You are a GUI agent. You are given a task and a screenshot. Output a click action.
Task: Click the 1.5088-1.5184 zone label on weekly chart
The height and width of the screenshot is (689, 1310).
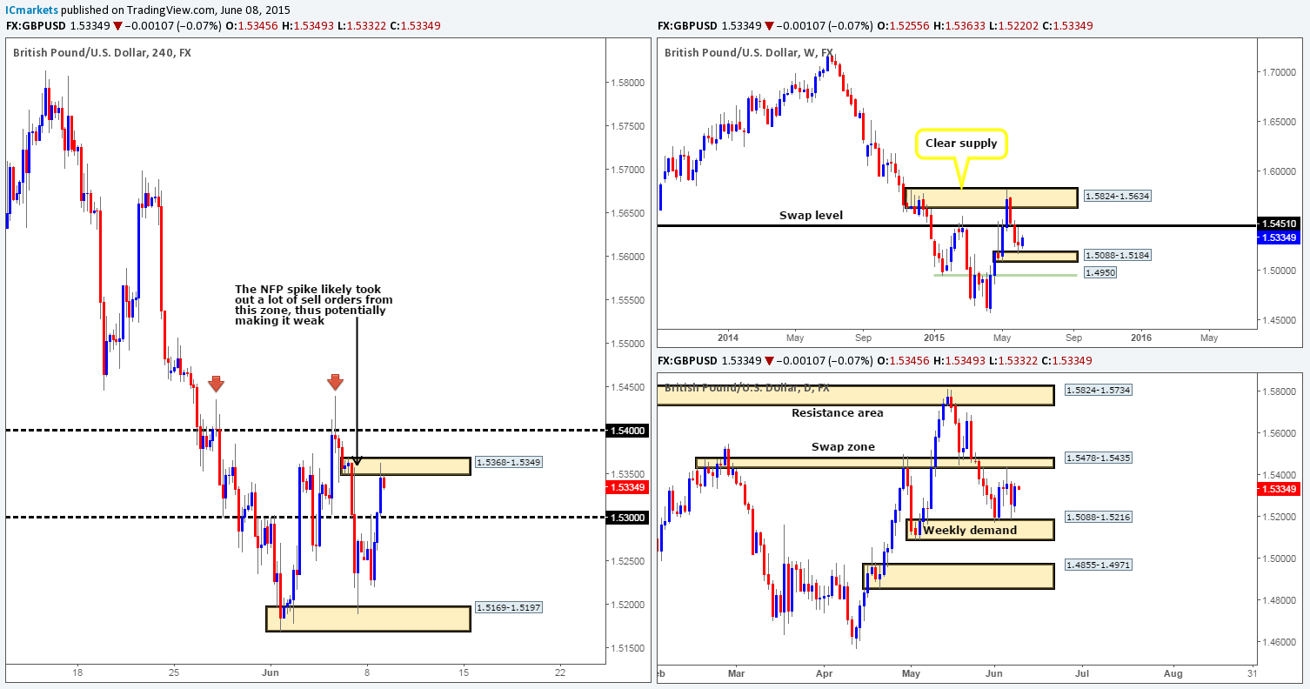(1118, 256)
